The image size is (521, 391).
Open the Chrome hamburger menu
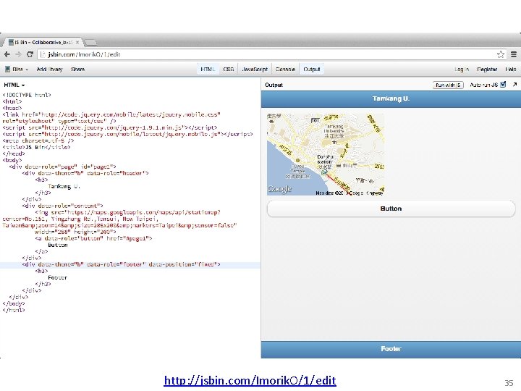click(x=514, y=54)
